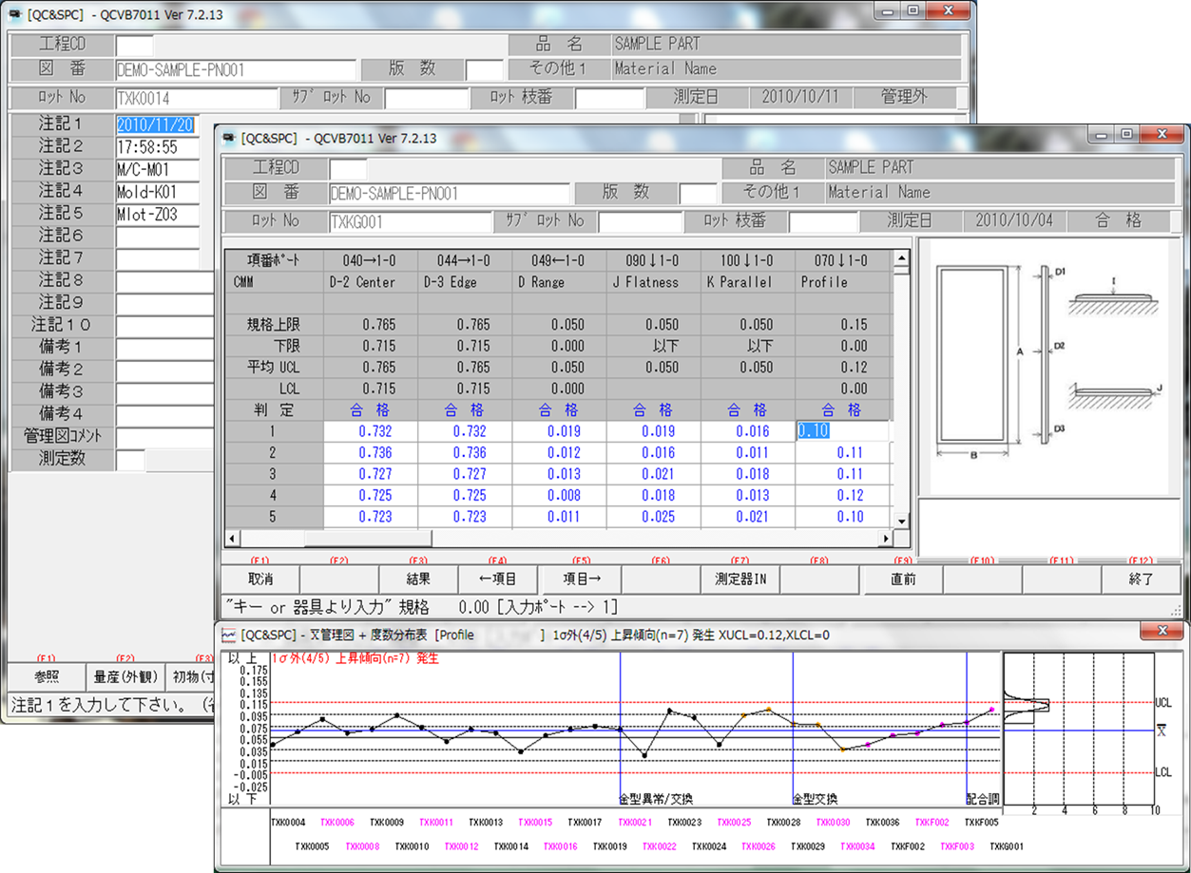Click the chart window title bar icon
1191x873 pixels.
(229, 634)
